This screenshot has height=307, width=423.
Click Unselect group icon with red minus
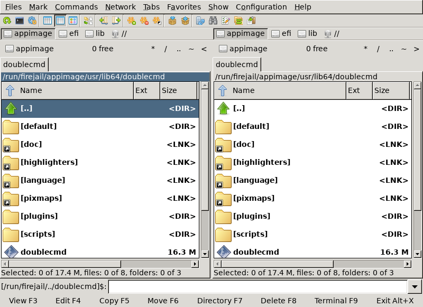(144, 21)
